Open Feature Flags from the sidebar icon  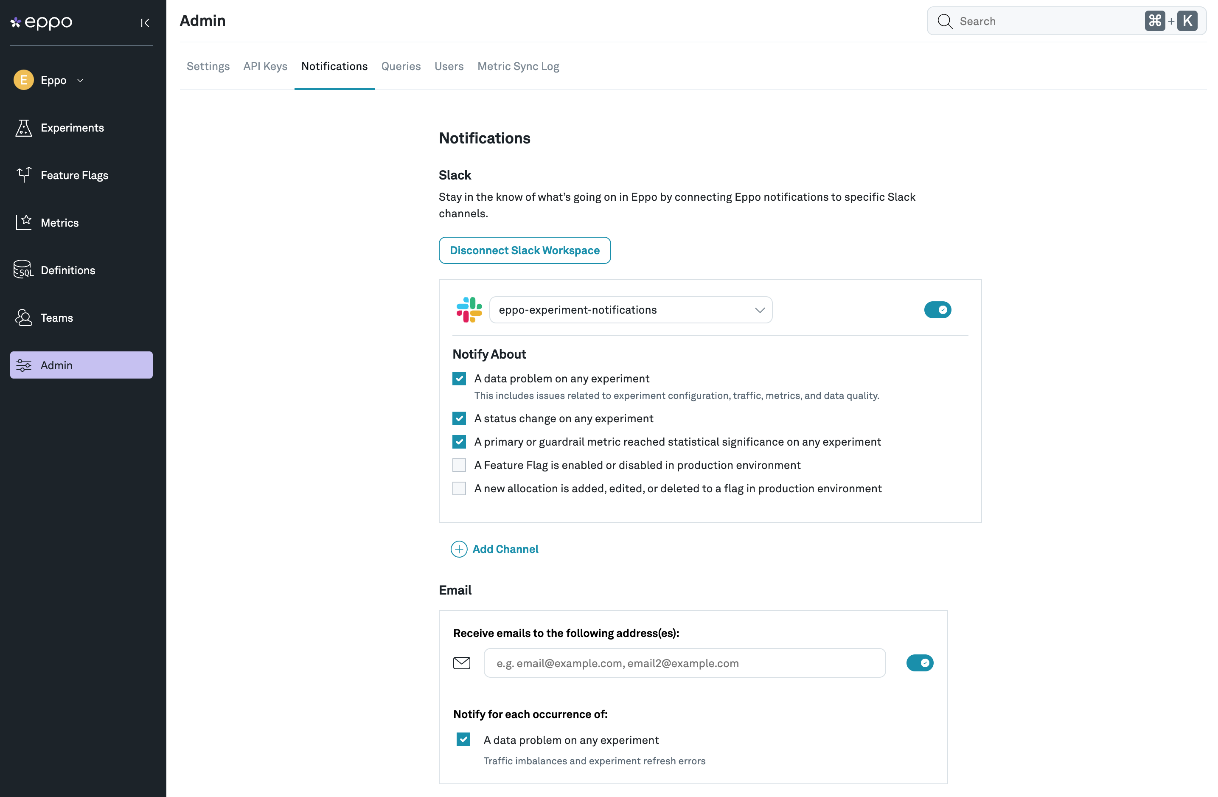23,175
